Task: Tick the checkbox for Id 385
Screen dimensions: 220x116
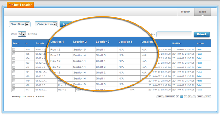Action: point(14,54)
